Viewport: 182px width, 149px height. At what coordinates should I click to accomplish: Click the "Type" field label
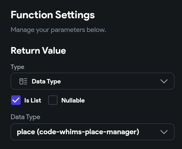17,67
